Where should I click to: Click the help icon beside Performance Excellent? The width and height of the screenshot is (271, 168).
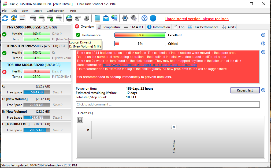click(x=263, y=35)
